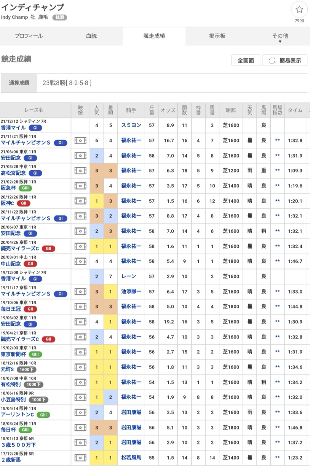Click the 全画面 fullscreen button
Screen dimensions: 310x468
click(246, 60)
